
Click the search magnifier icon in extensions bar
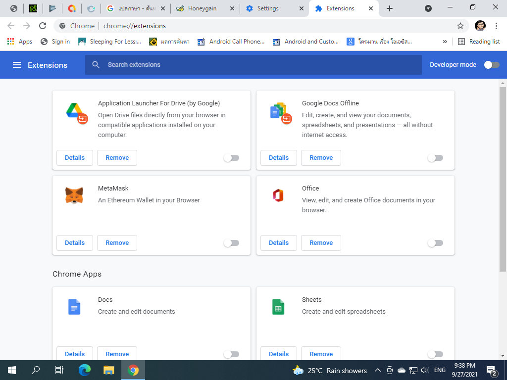tap(96, 65)
